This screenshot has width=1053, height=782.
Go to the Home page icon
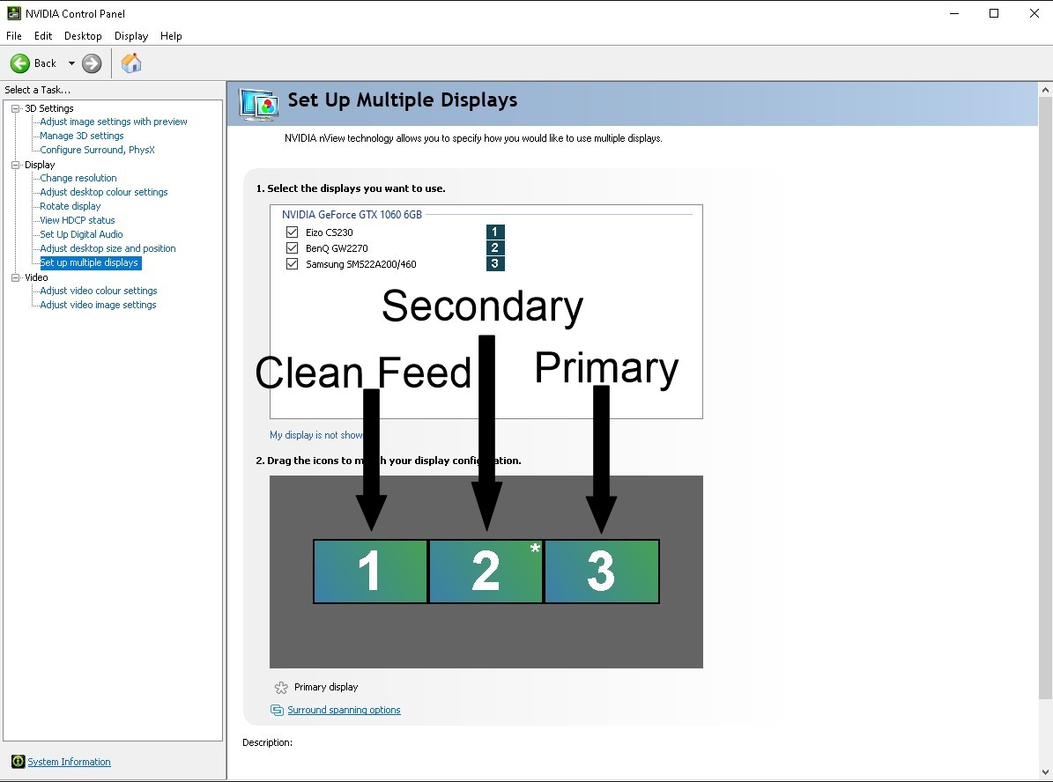point(131,63)
